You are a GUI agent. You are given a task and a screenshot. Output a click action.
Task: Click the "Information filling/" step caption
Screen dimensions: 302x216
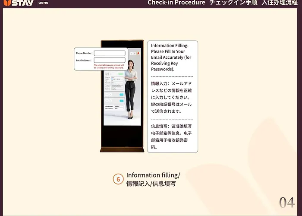point(153,175)
